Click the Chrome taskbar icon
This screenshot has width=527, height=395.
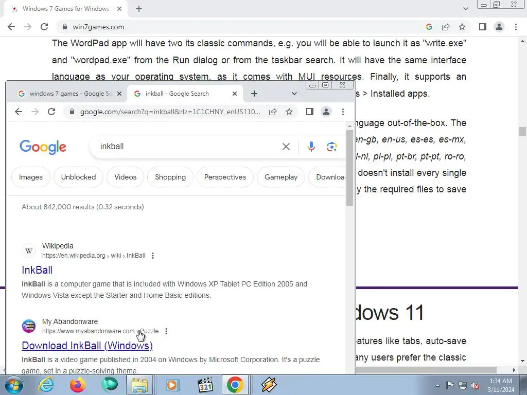point(235,385)
